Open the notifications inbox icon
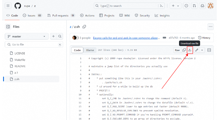The width and height of the screenshot is (217, 120). pyautogui.click(x=202, y=6)
